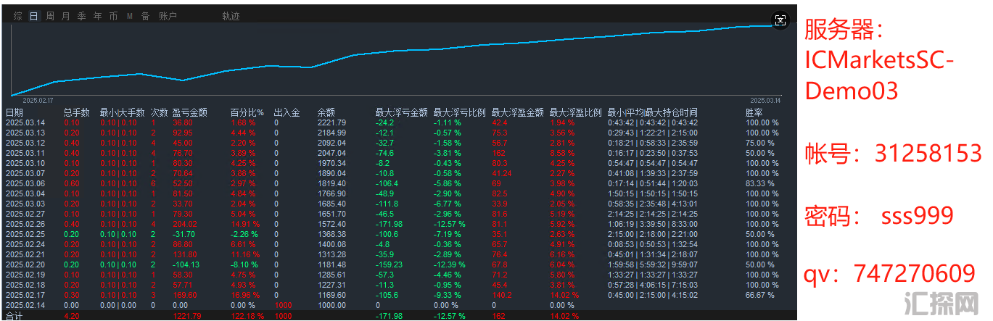Viewport: 993px width, 321px height.
Task: Open the 季 quarterly tab
Action: click(82, 16)
